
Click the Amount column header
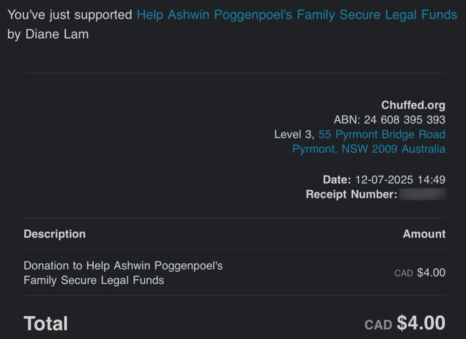click(424, 234)
